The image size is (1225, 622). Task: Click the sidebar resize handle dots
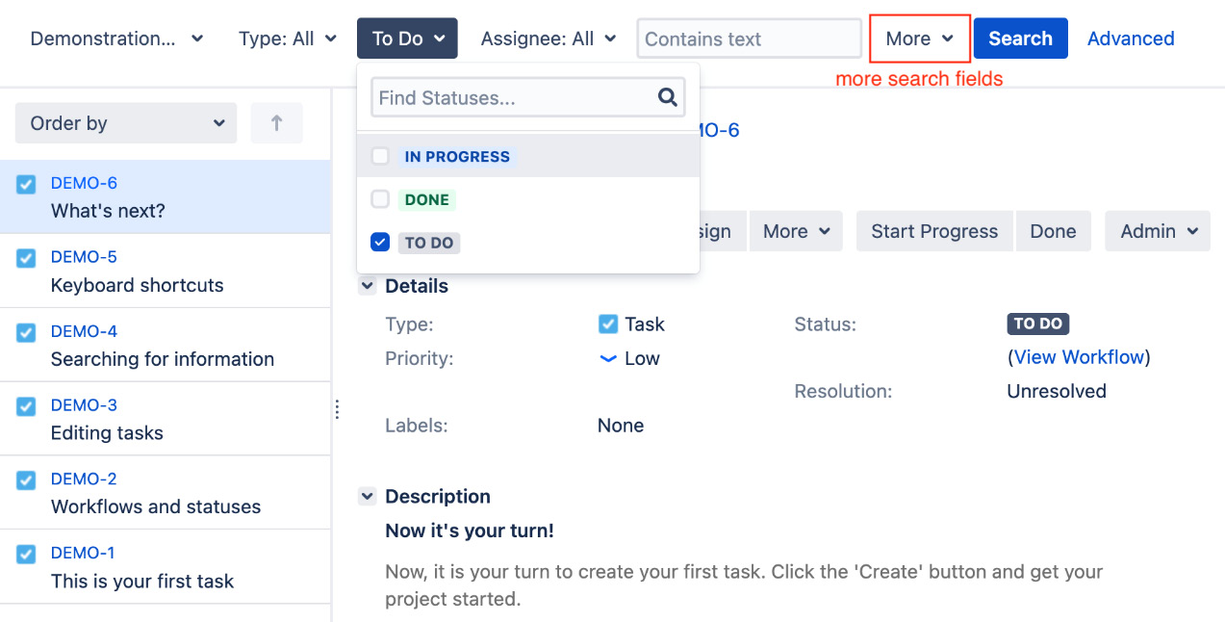point(337,410)
